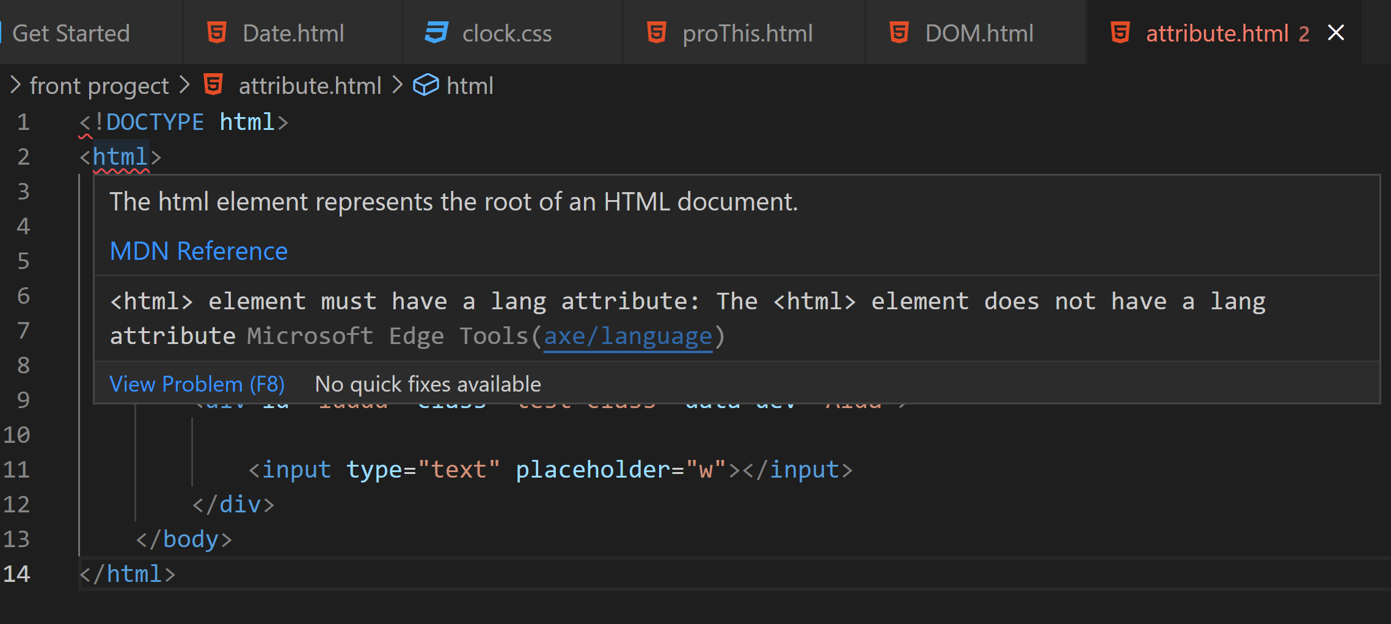Viewport: 1391px width, 624px height.
Task: Click the html tag on line 2
Action: coord(120,157)
